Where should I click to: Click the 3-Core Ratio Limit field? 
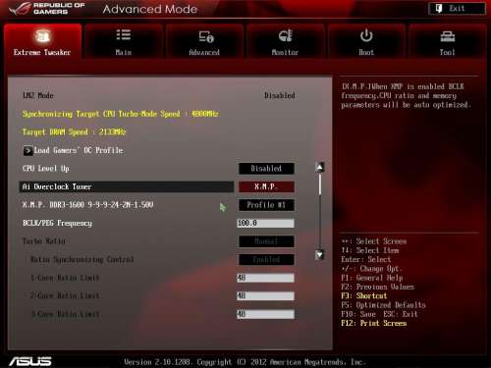(x=265, y=314)
